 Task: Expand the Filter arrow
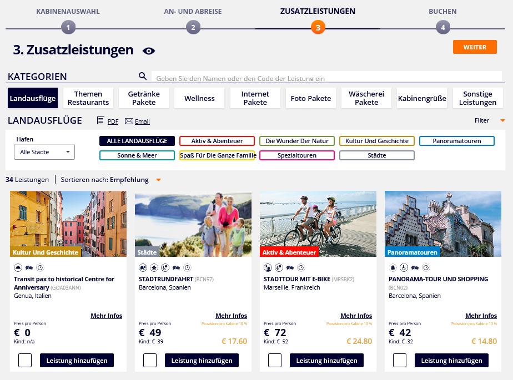[502, 121]
